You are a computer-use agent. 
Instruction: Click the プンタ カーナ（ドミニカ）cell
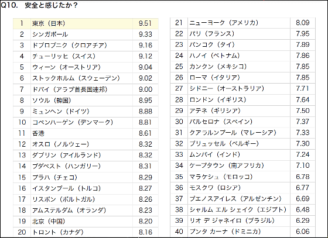[239, 232]
